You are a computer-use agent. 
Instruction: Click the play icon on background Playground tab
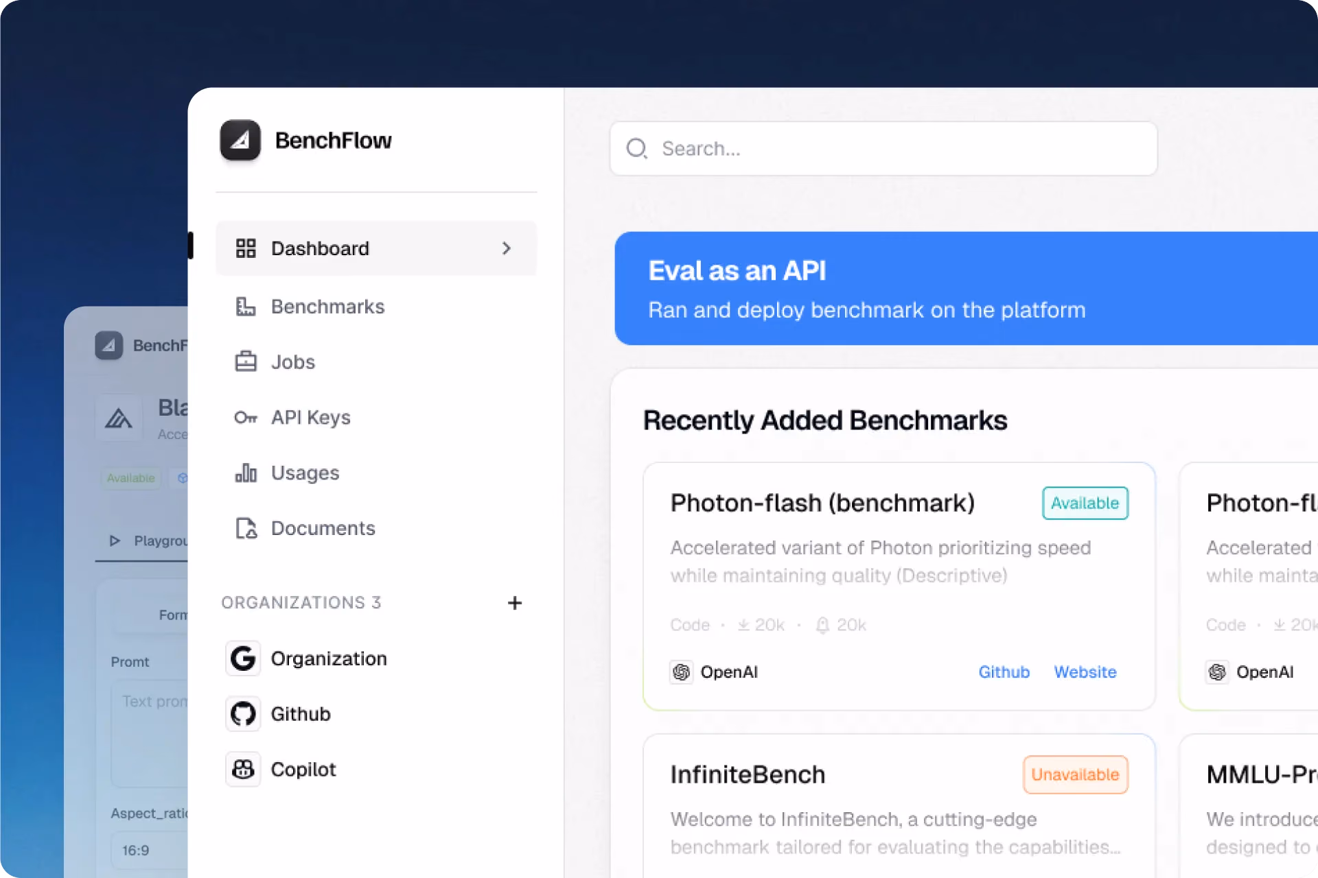click(x=115, y=541)
